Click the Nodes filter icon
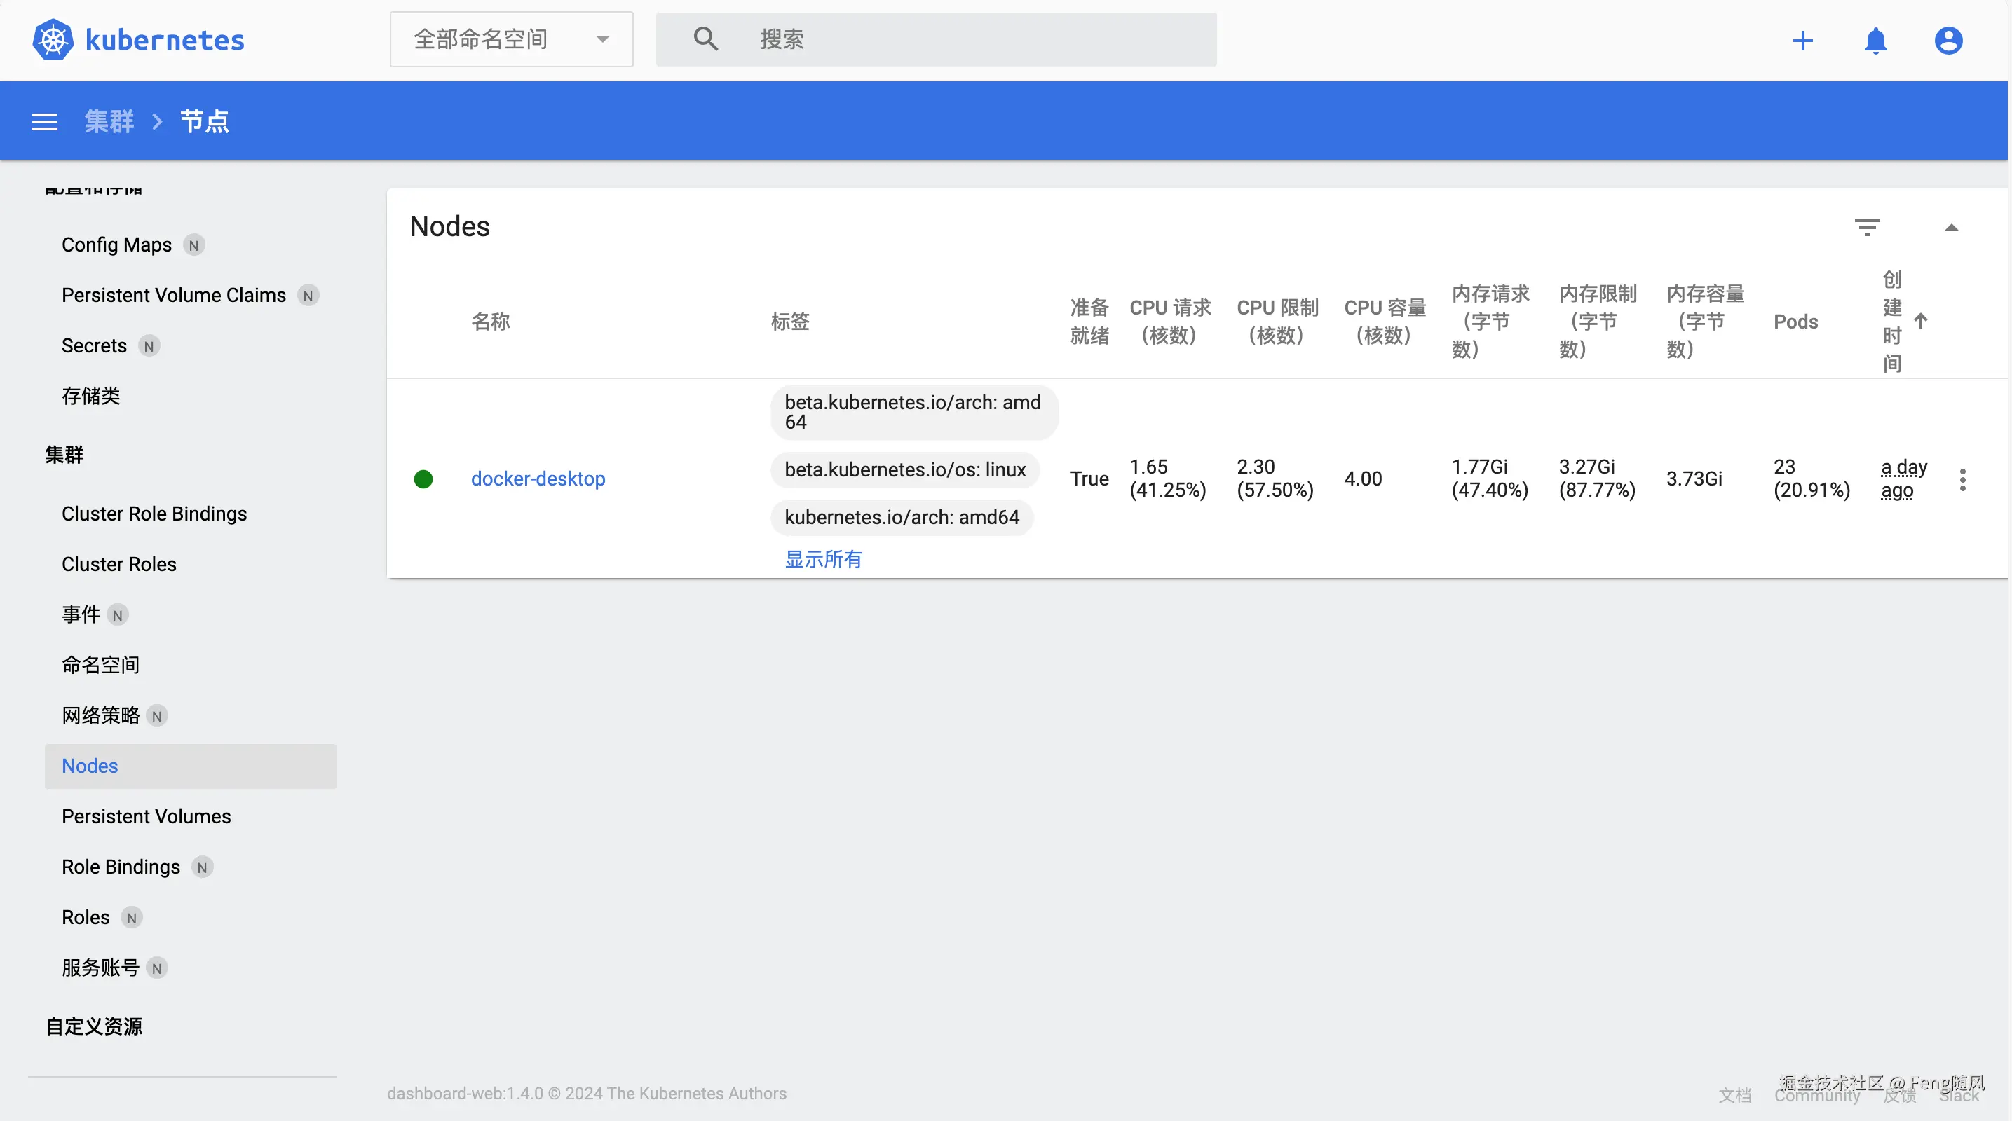The image size is (2012, 1121). coord(1867,227)
